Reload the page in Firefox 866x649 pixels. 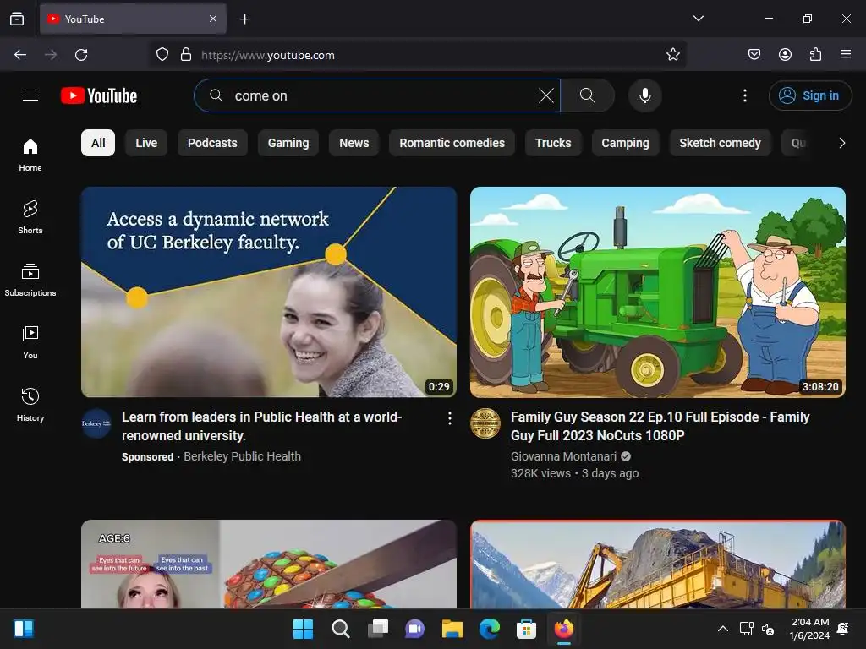(81, 55)
